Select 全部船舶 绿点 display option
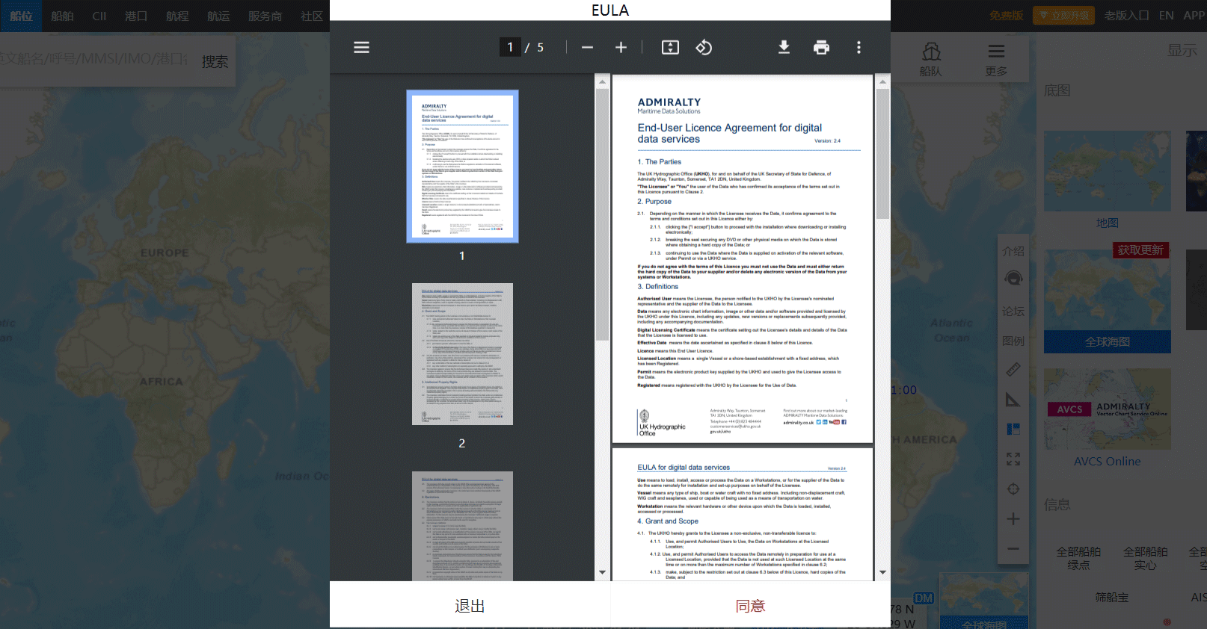The height and width of the screenshot is (629, 1207). [x=1078, y=558]
